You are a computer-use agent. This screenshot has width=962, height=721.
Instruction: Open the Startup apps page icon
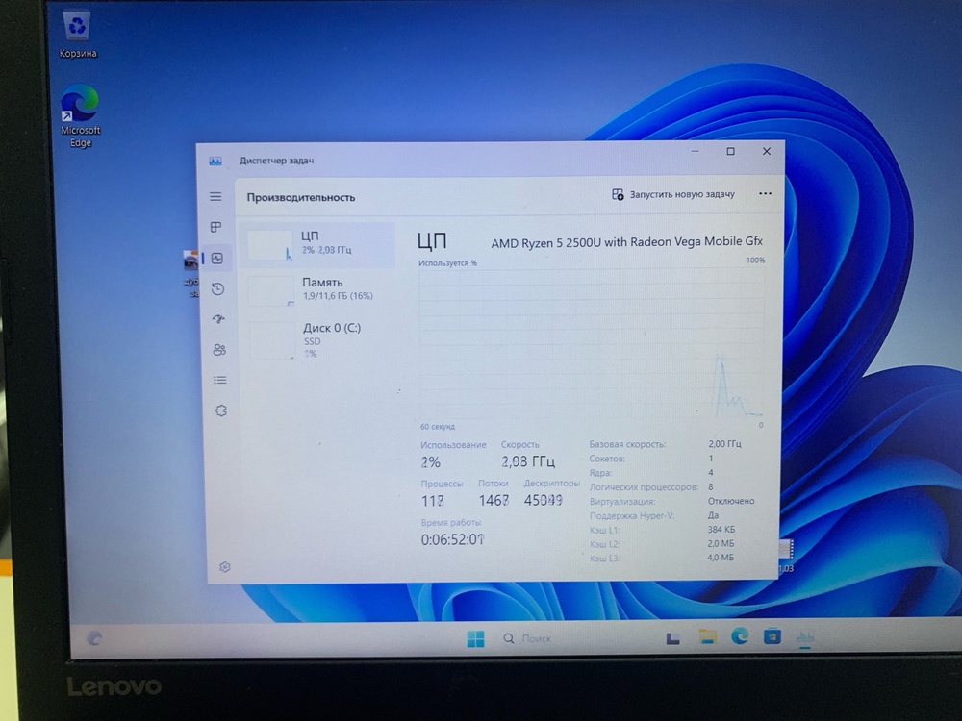pyautogui.click(x=218, y=319)
